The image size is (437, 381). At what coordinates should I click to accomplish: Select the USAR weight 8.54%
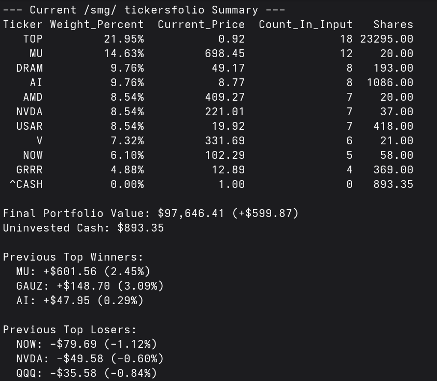[127, 126]
